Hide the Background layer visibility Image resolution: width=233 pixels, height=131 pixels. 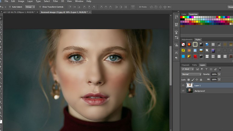click(x=183, y=91)
